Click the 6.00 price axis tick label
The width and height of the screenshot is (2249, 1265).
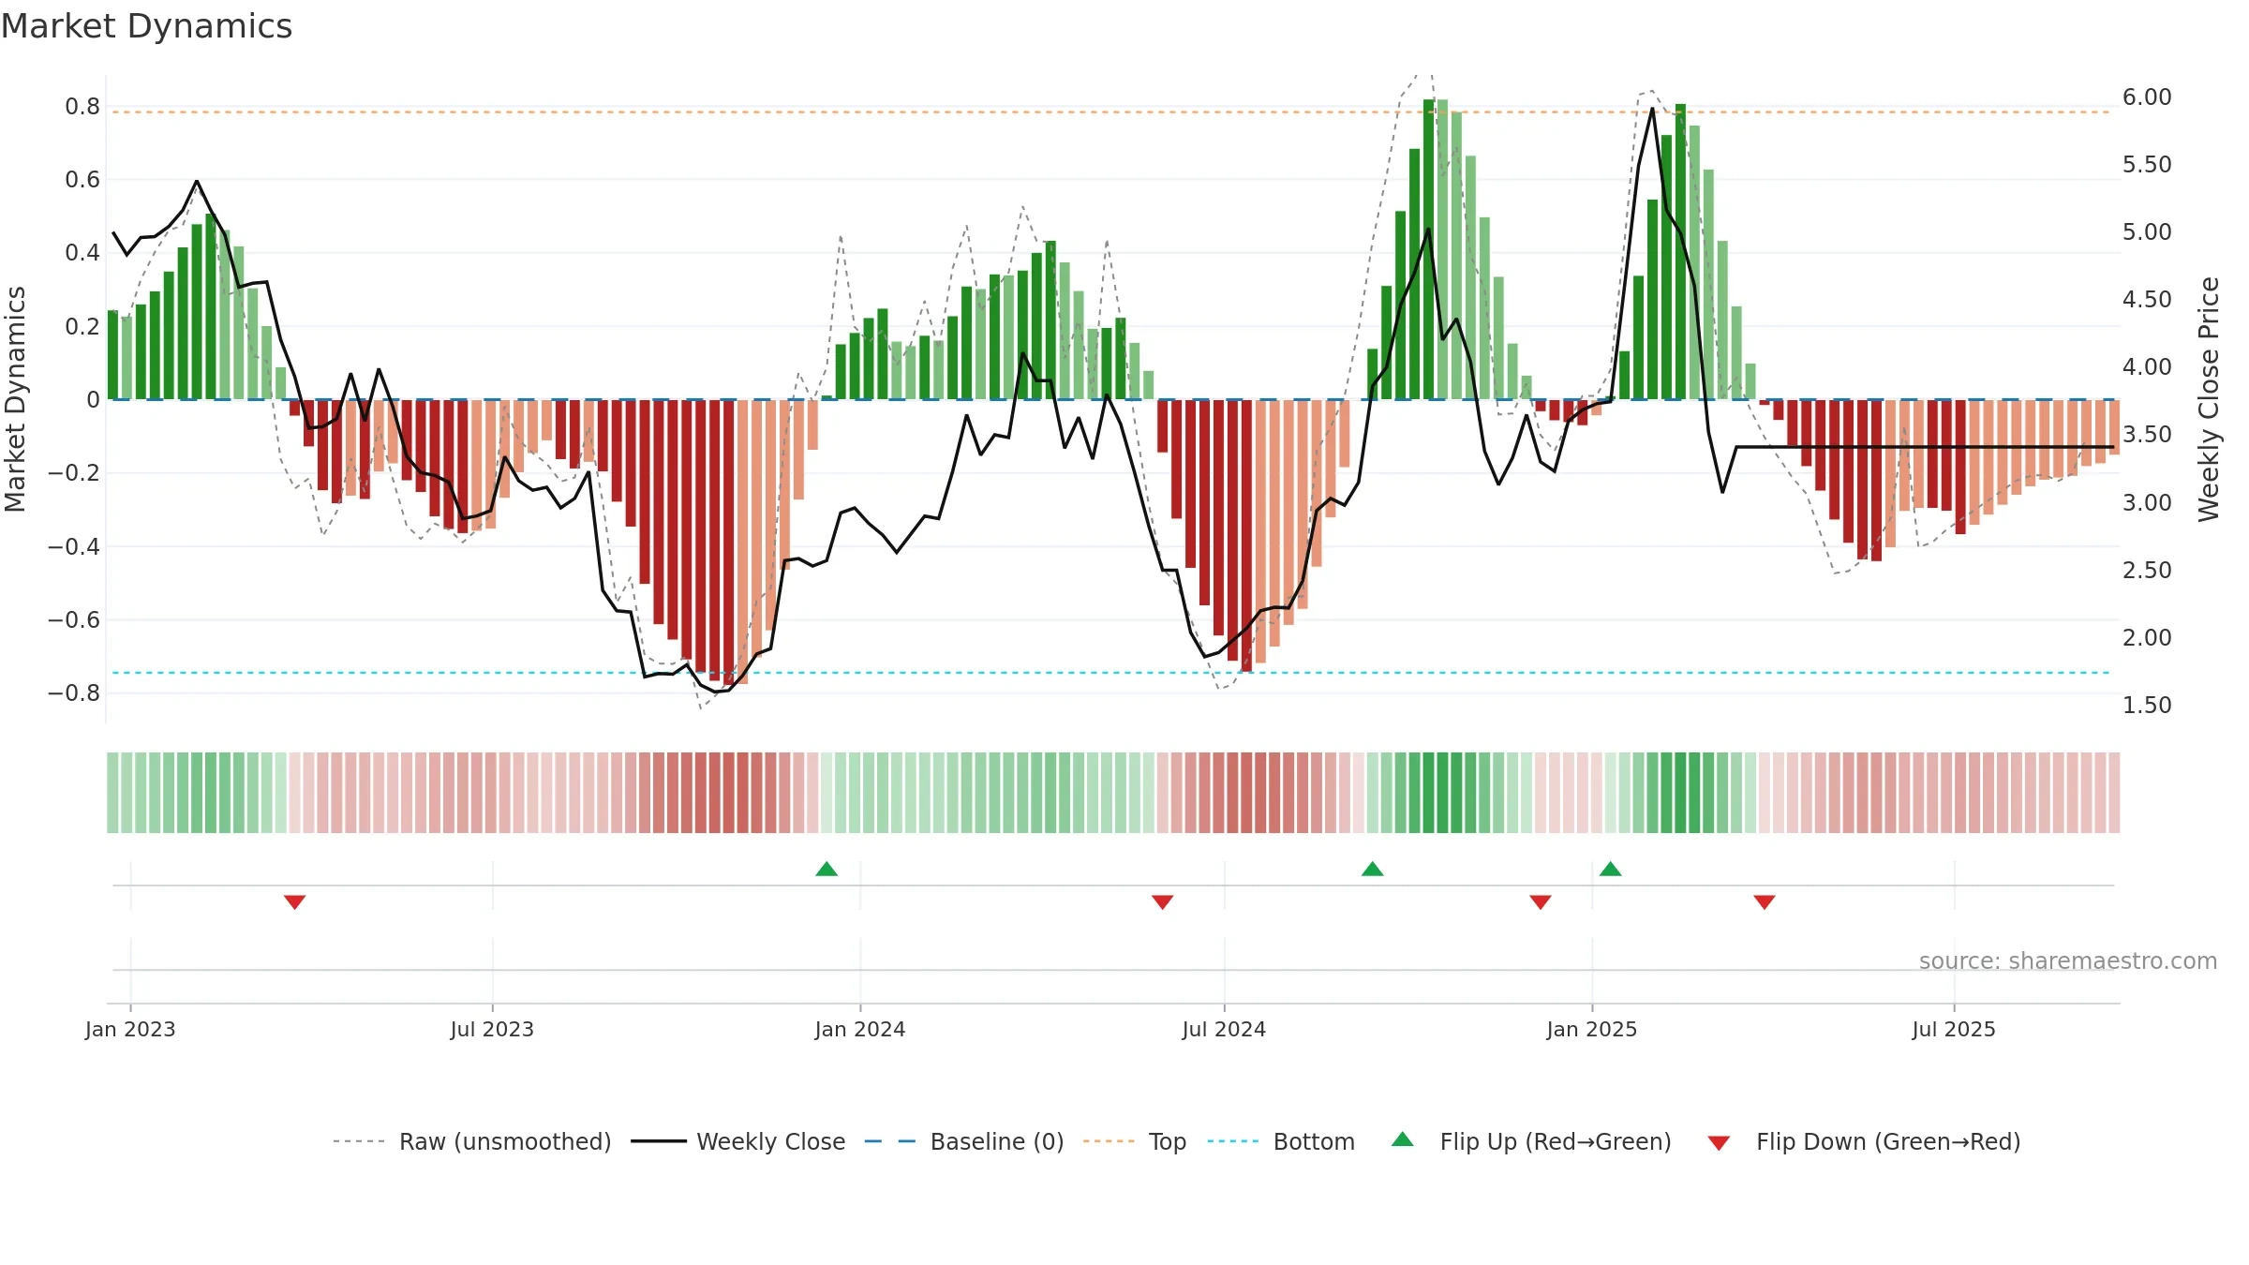[x=2147, y=97]
